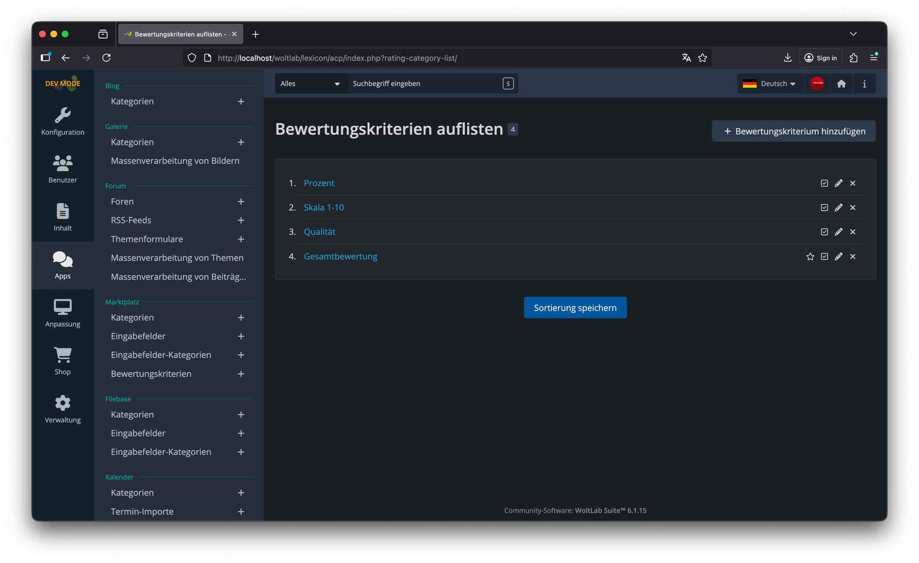Click plus next to Marktplatz Bewertungskriterien
The image size is (919, 563).
point(241,374)
